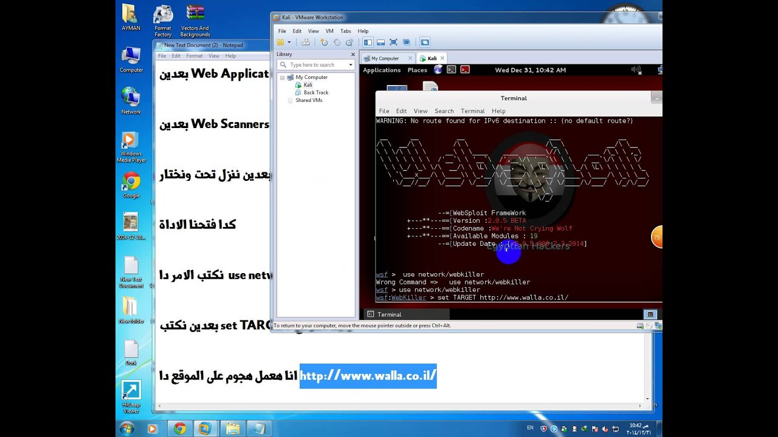Click the Windows Start button

click(127, 429)
